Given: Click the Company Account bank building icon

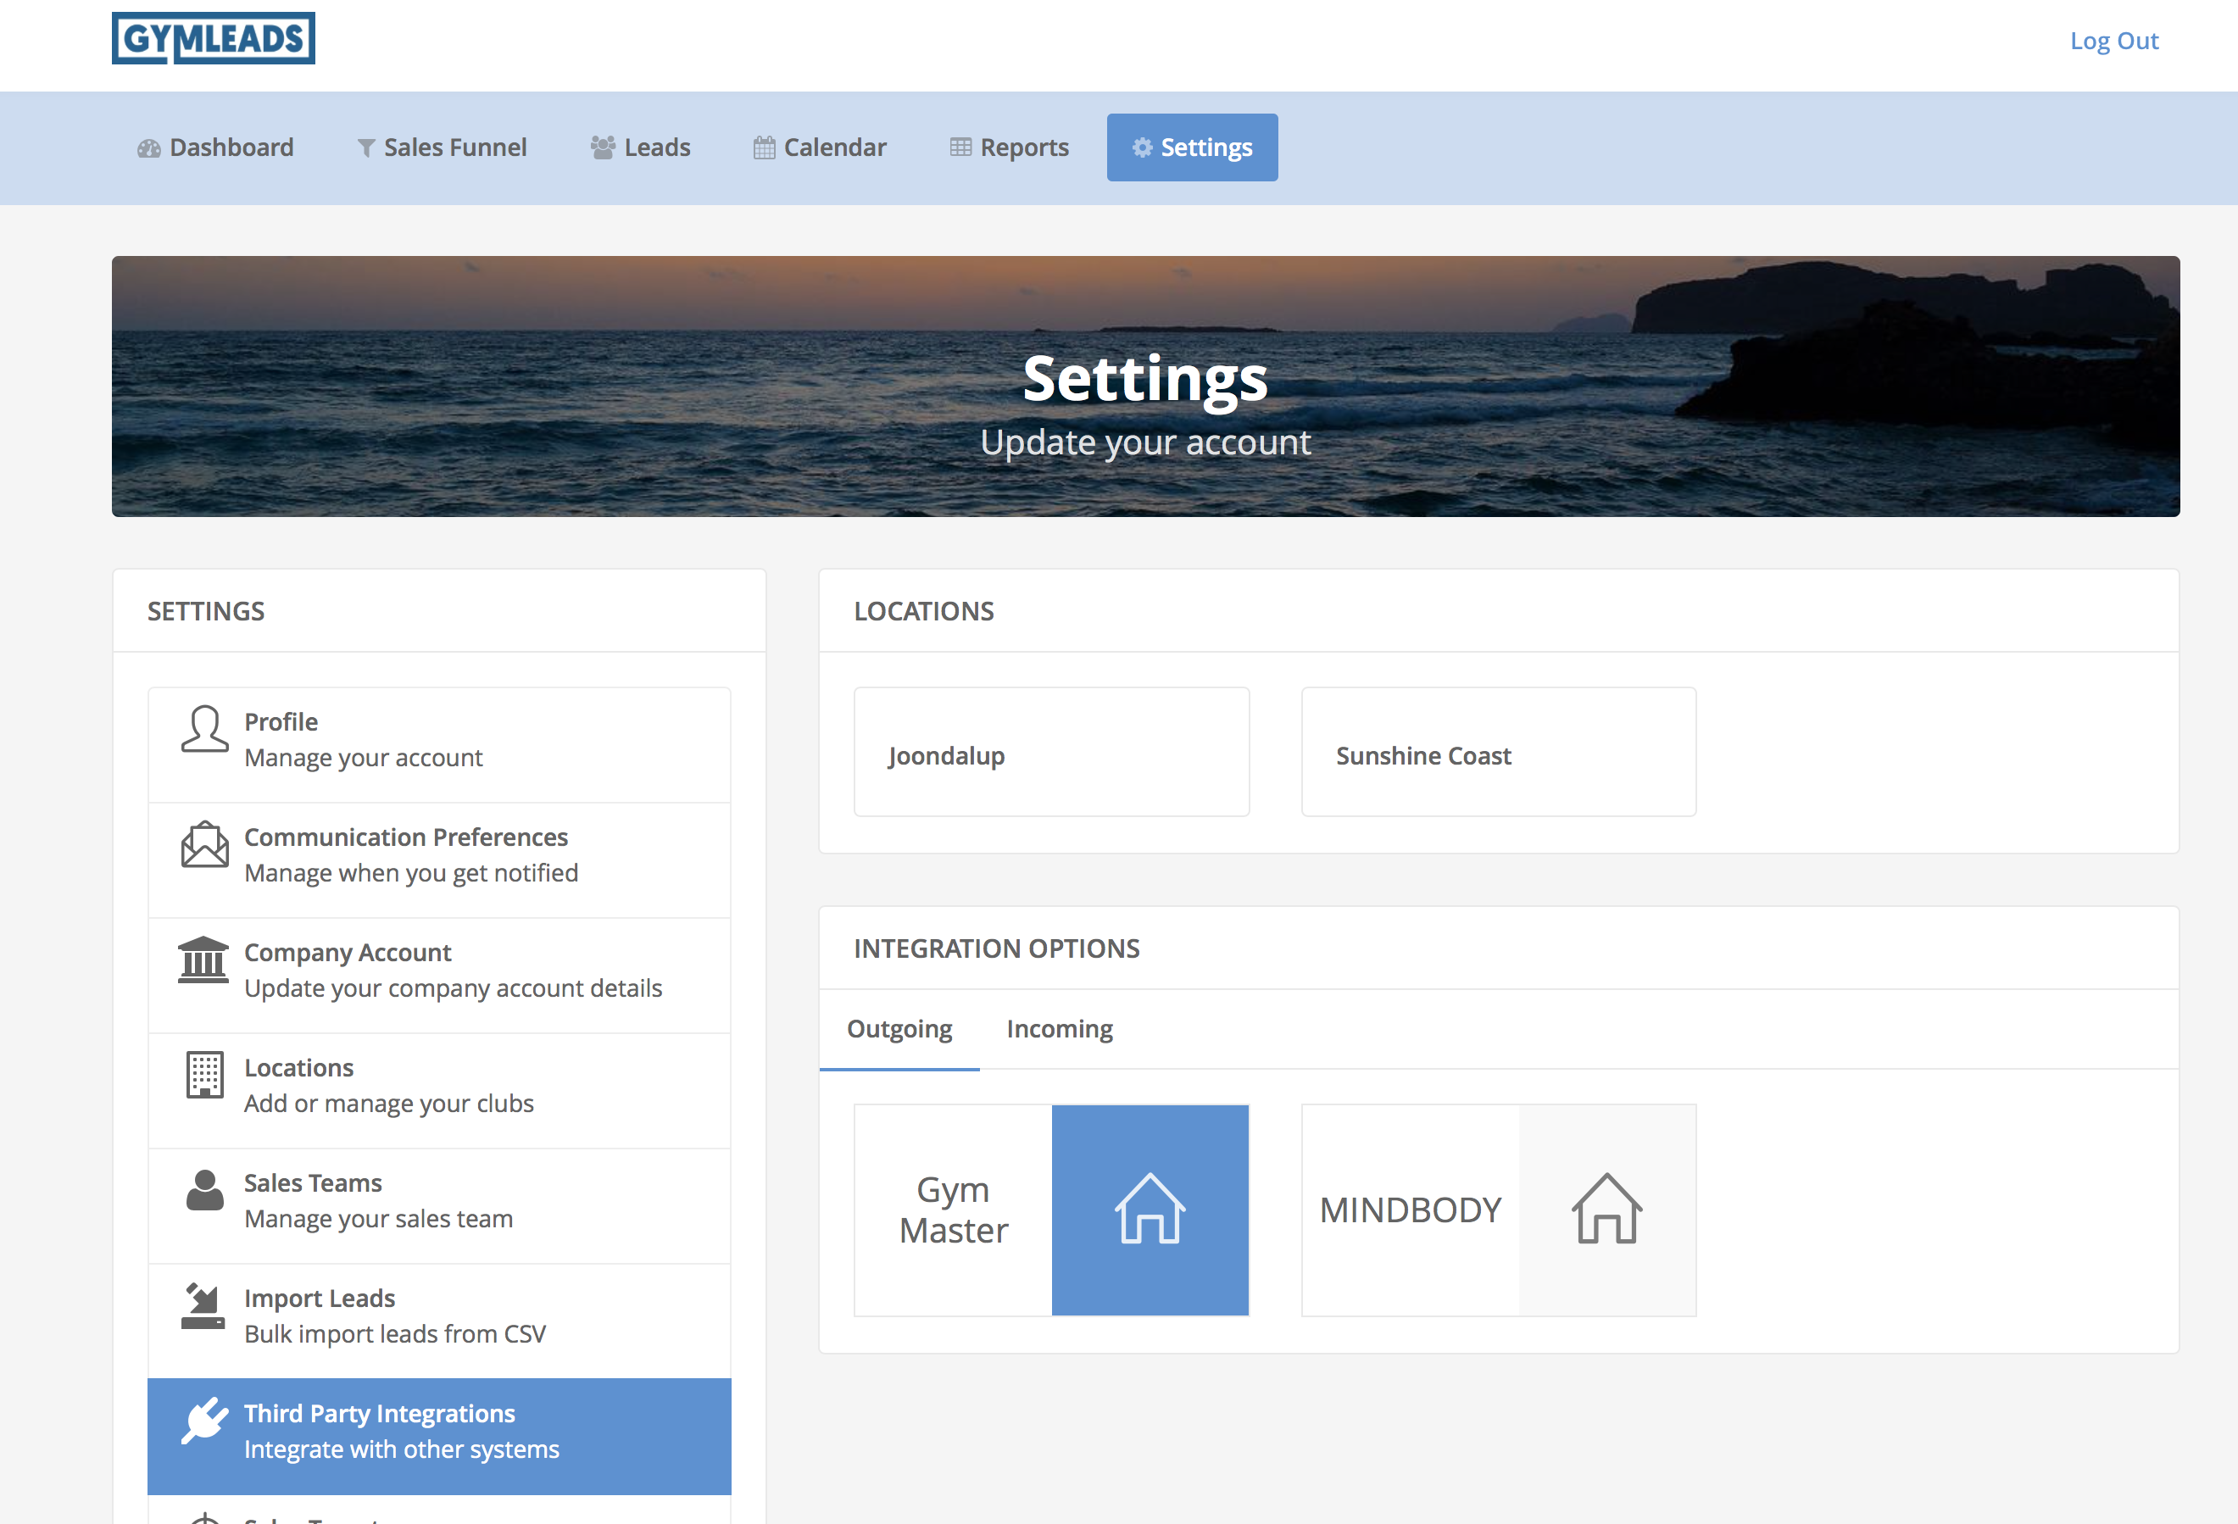Looking at the screenshot, I should tap(203, 959).
